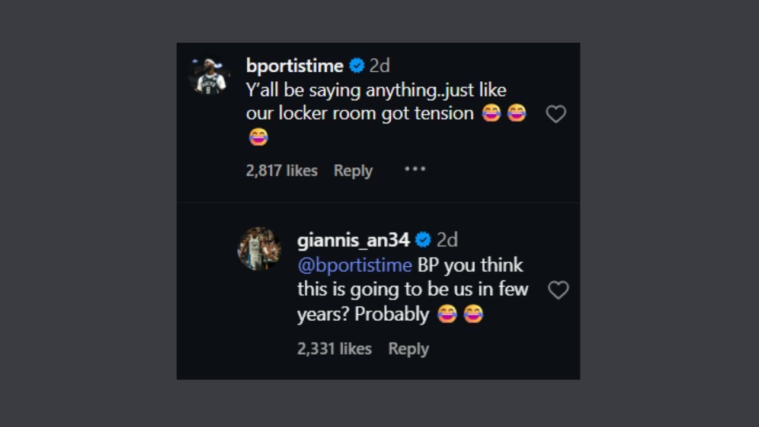Click giannis_an34's verified badge

[x=423, y=240]
